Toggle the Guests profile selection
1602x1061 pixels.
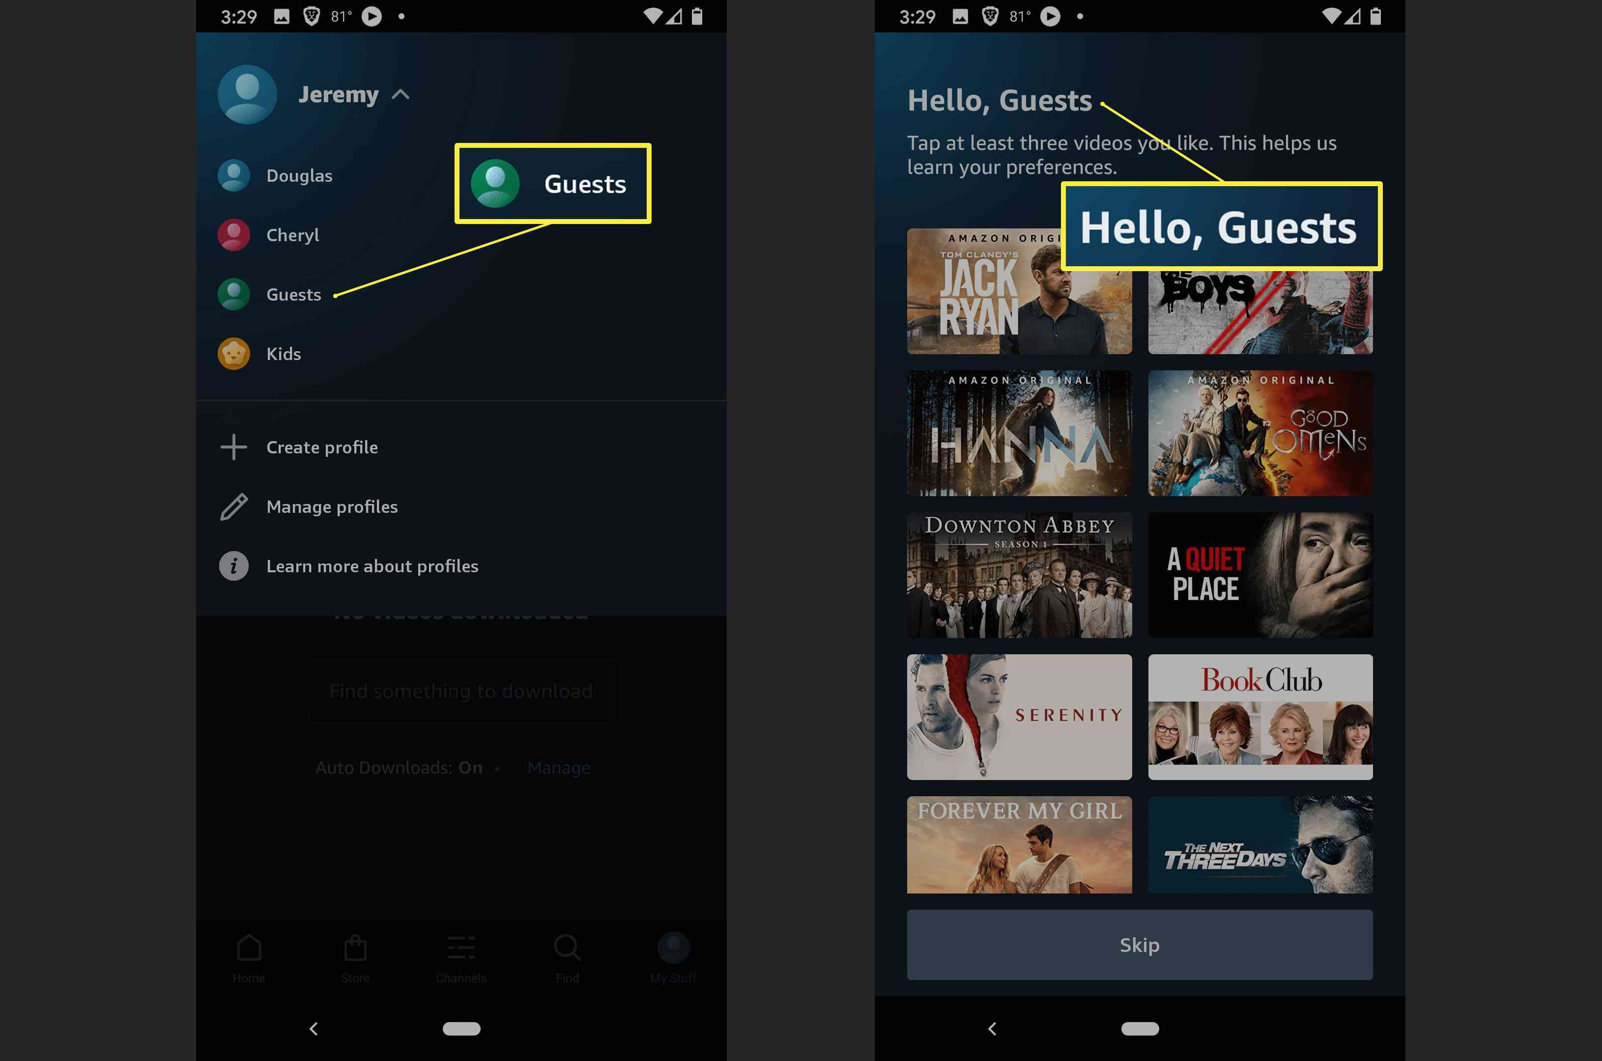[x=294, y=294]
